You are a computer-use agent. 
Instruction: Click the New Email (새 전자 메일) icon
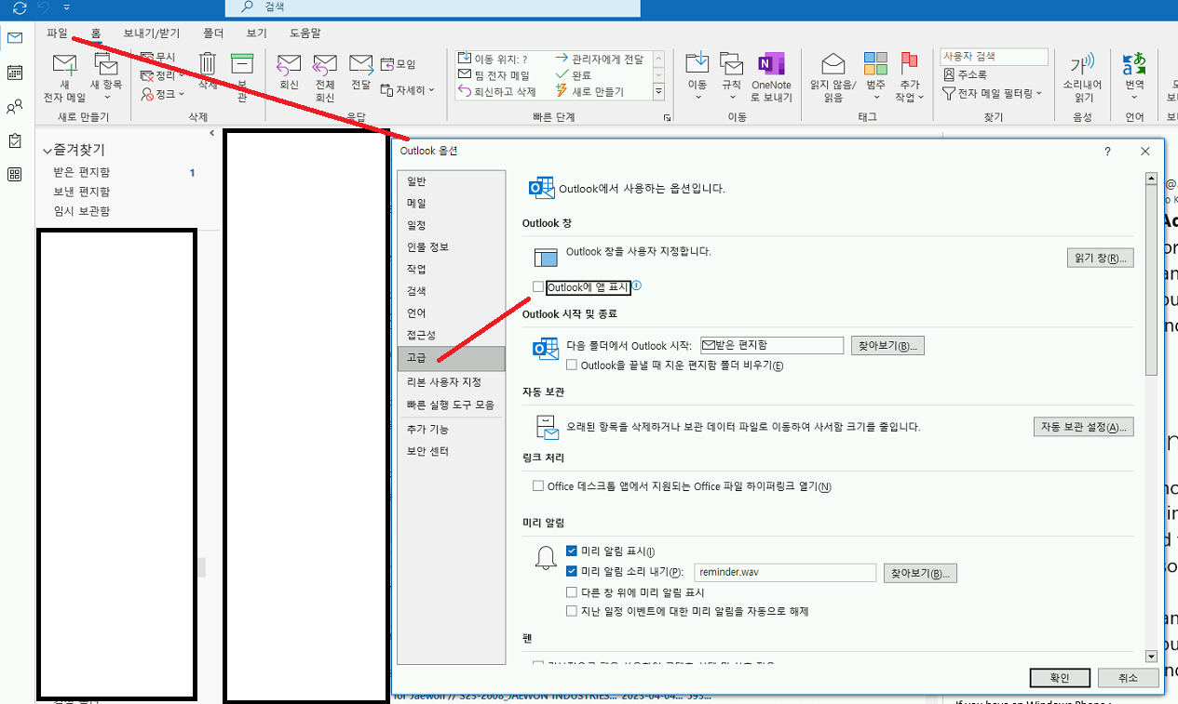64,66
